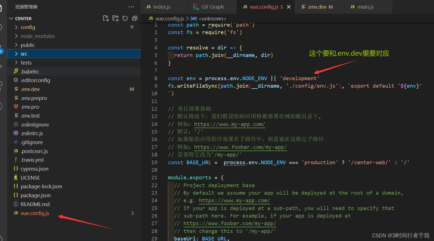Screen dimensions: 434x241
Task: Create a new folder using Explorer toolbar
Action: pyautogui.click(x=115, y=18)
